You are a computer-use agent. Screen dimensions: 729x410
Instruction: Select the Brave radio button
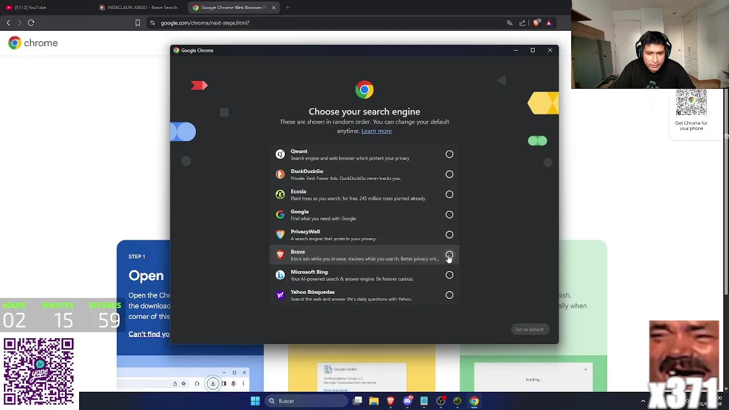pyautogui.click(x=449, y=255)
